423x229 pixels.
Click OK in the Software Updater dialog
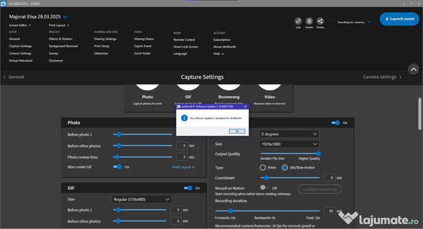[x=237, y=131]
